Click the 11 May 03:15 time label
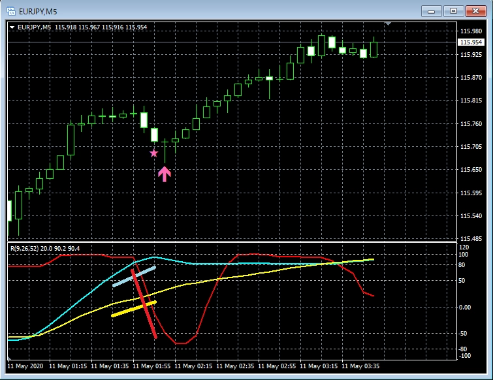The height and width of the screenshot is (380, 493). pyautogui.click(x=321, y=367)
